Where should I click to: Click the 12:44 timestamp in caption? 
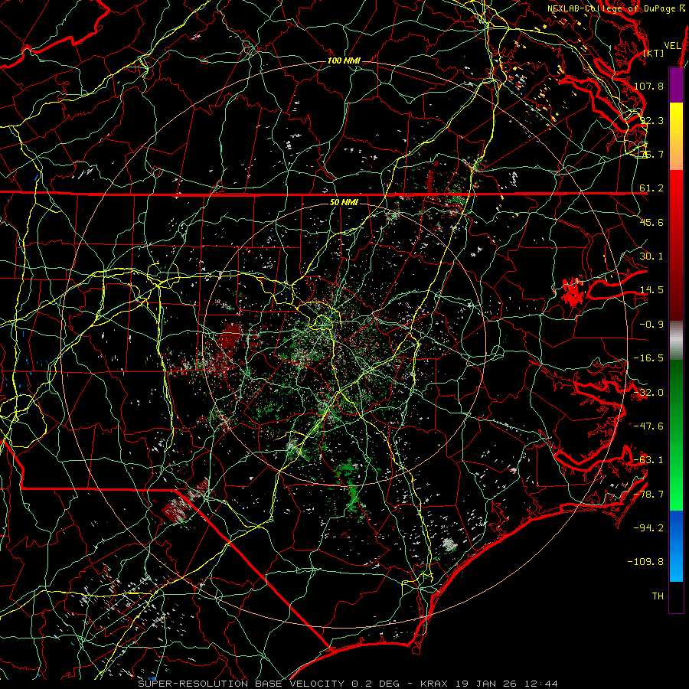541,684
